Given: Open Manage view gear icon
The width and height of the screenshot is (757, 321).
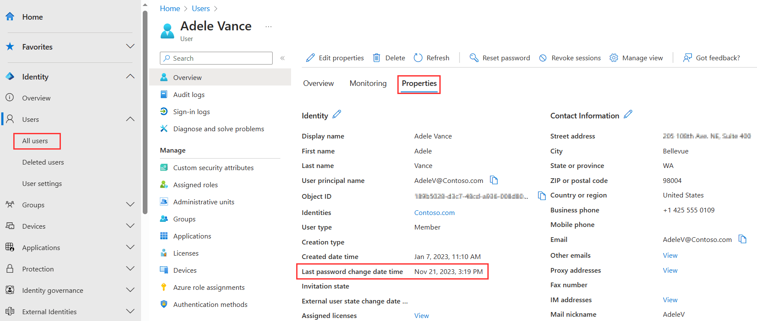Looking at the screenshot, I should (x=614, y=58).
